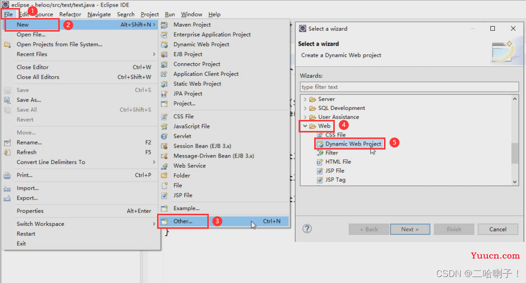Click the Web Service icon
Image resolution: width=526 pixels, height=283 pixels.
[165, 166]
